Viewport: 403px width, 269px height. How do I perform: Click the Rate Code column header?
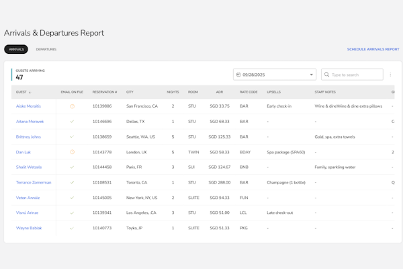(x=249, y=92)
